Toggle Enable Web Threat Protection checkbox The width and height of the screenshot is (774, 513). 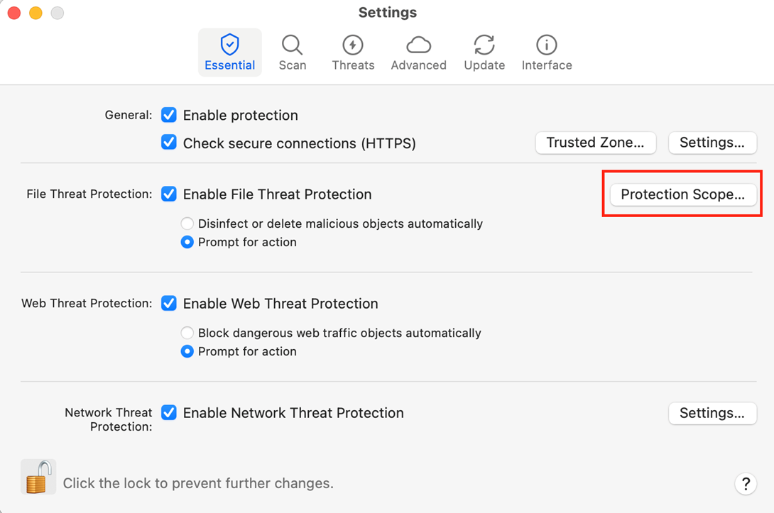169,303
